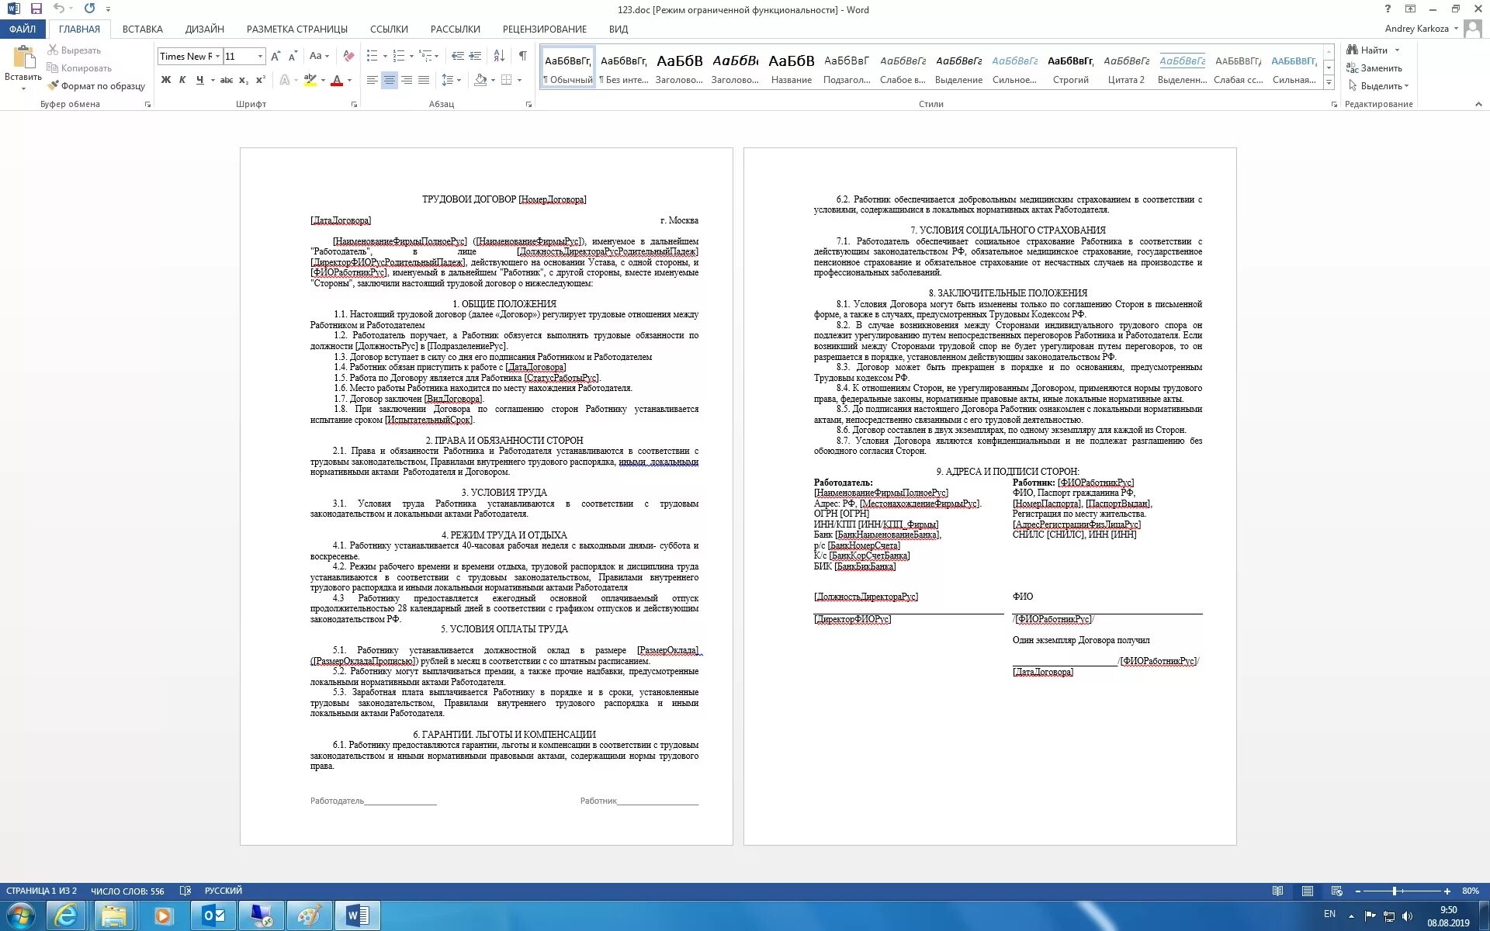
Task: Apply the red font color button
Action: [x=337, y=80]
